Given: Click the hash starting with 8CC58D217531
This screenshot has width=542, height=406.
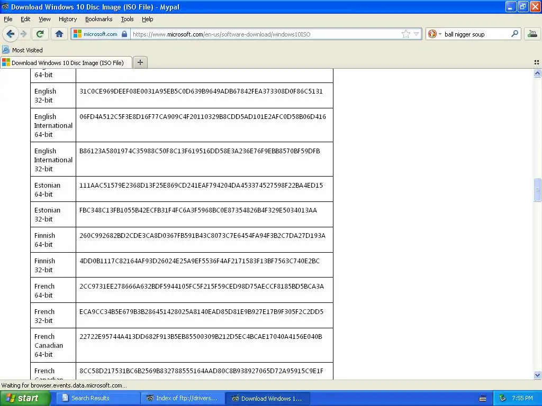Looking at the screenshot, I should pyautogui.click(x=201, y=371).
